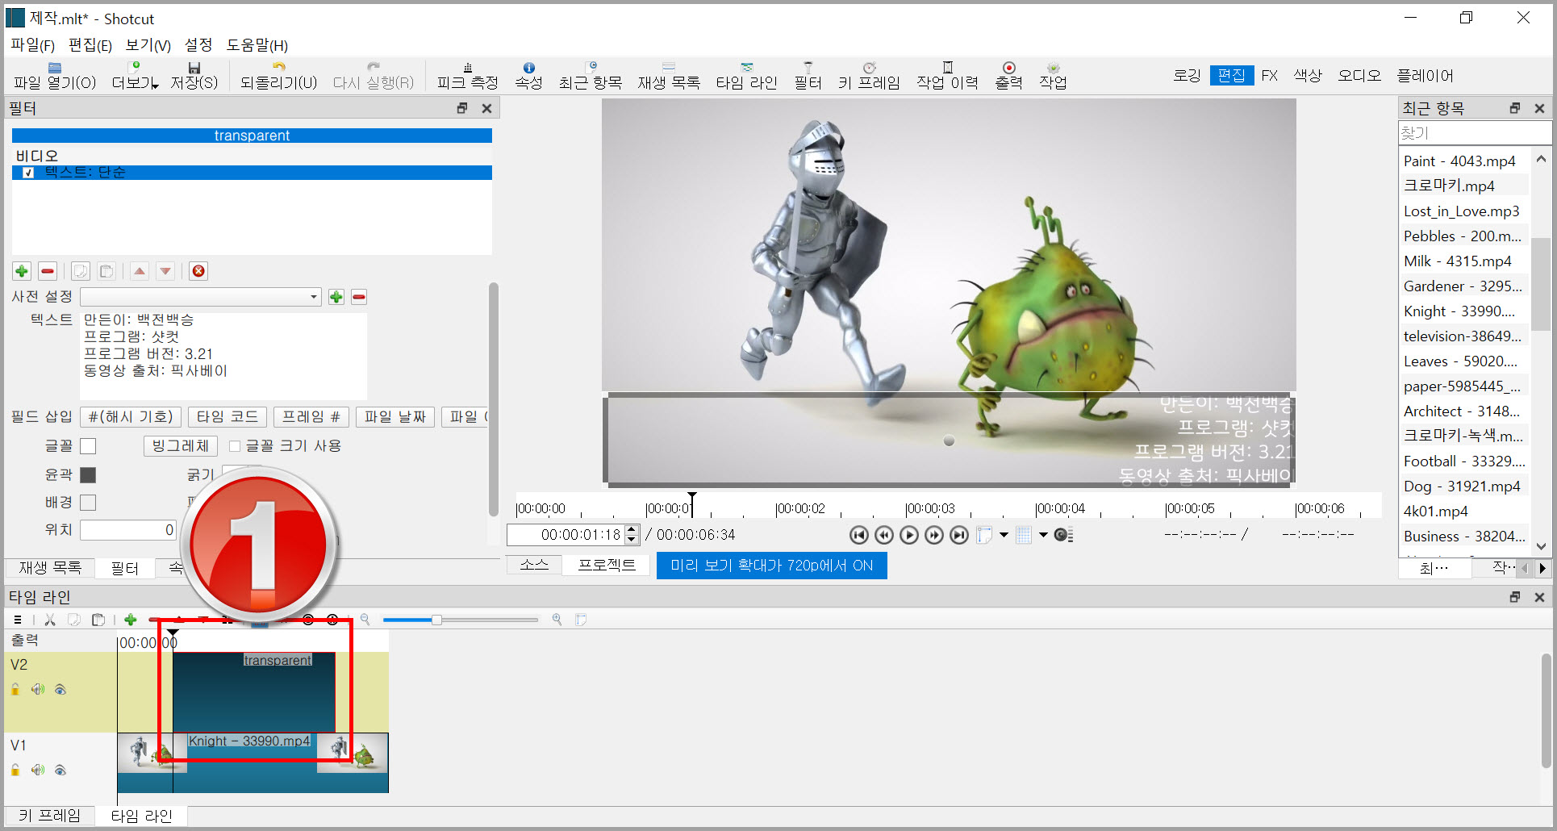Insert the #(해시 기호) field

[131, 417]
